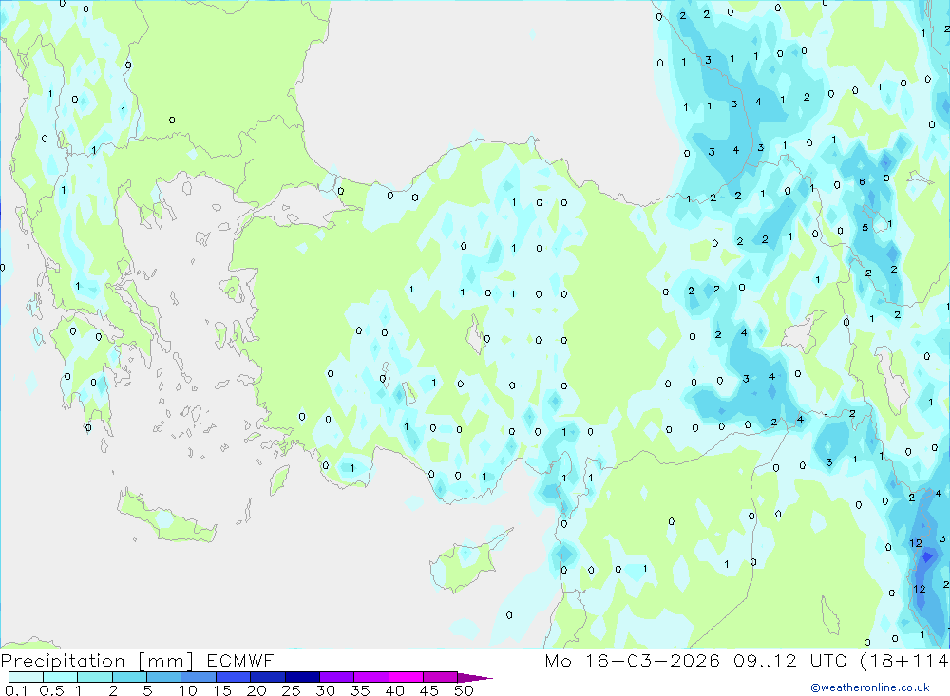Select the 0.1–0.5 mm palest legend swatch
This screenshot has width=950, height=696.
tap(26, 677)
